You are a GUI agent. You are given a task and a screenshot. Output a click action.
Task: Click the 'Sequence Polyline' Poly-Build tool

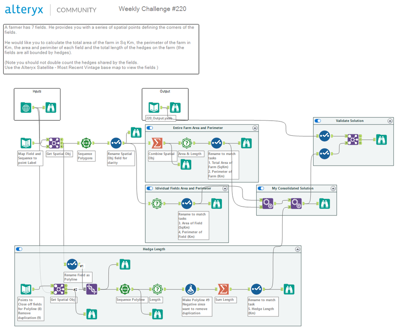(125, 289)
